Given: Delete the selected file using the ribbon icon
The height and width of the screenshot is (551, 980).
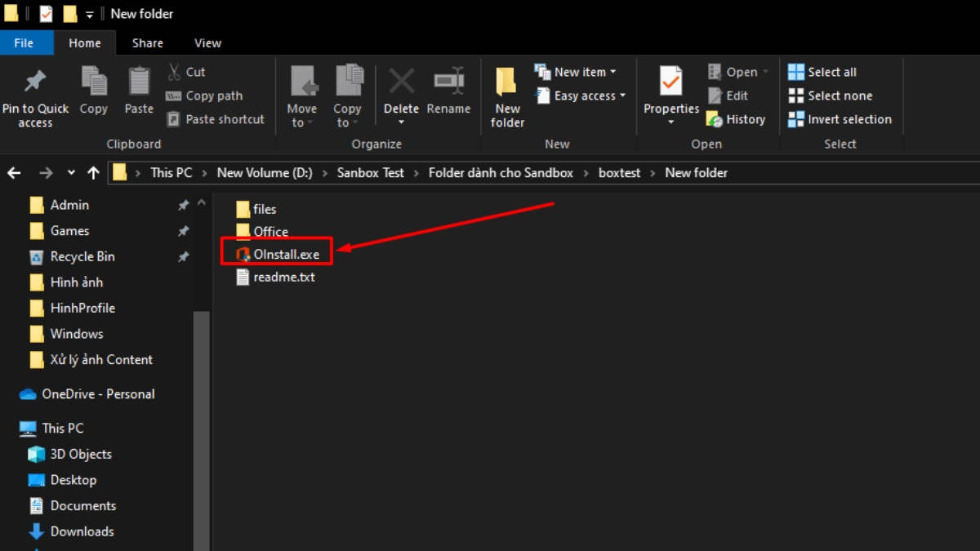Looking at the screenshot, I should (x=401, y=90).
